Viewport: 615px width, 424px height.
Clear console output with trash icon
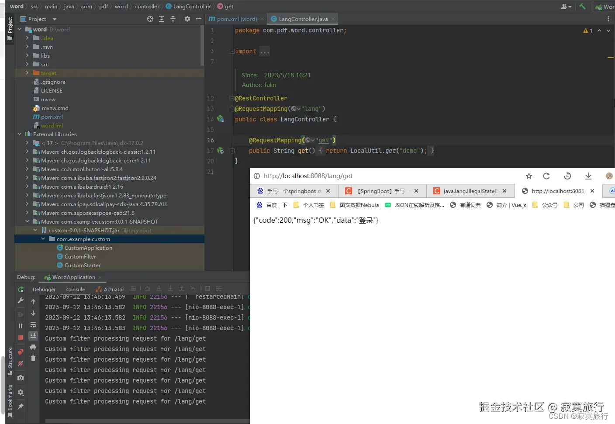click(x=33, y=359)
